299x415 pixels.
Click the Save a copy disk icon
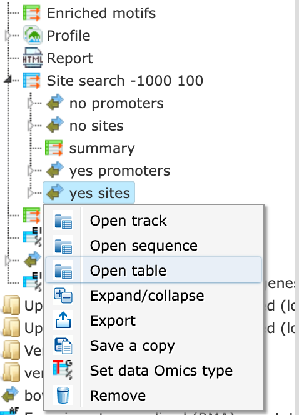[x=63, y=346]
